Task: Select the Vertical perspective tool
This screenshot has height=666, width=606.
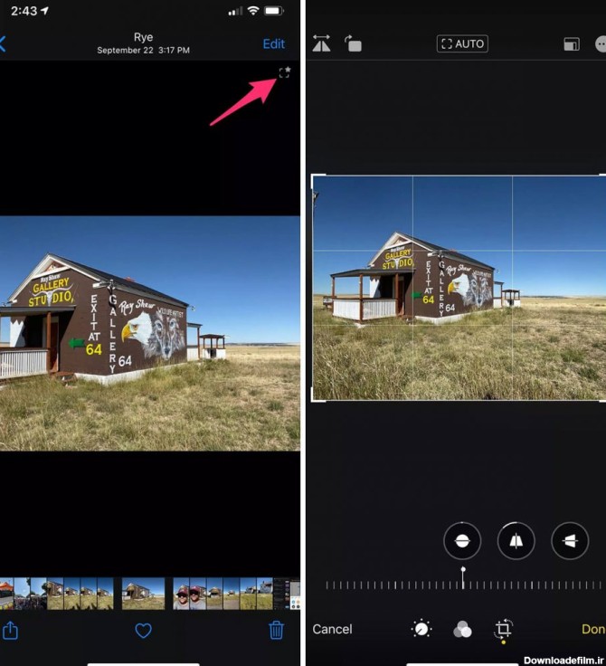Action: point(516,541)
